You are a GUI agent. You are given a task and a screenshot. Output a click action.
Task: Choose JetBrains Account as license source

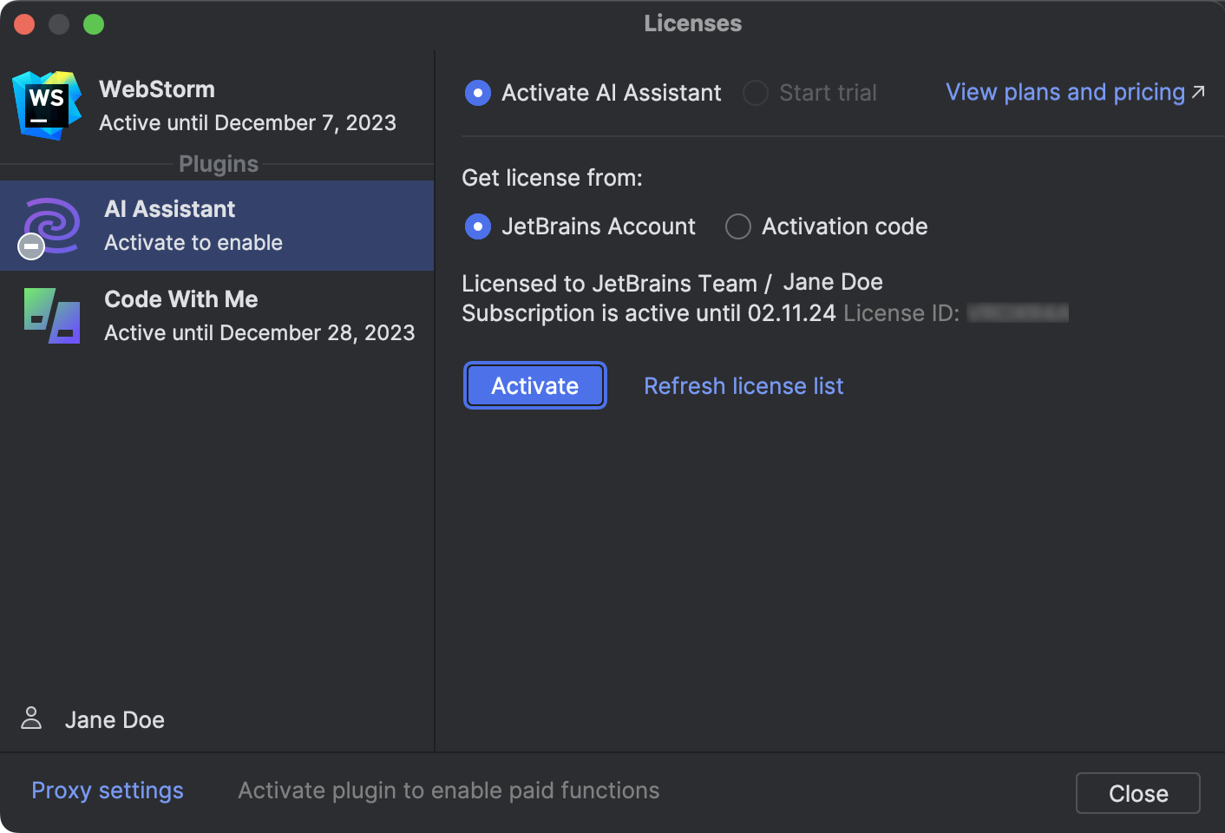click(478, 226)
